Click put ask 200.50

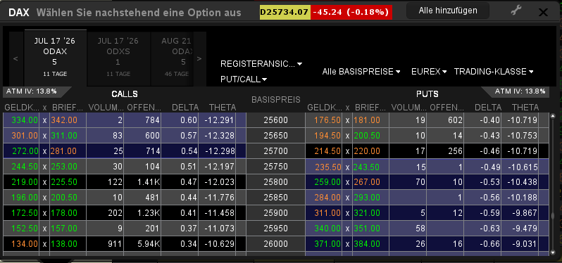pyautogui.click(x=367, y=136)
